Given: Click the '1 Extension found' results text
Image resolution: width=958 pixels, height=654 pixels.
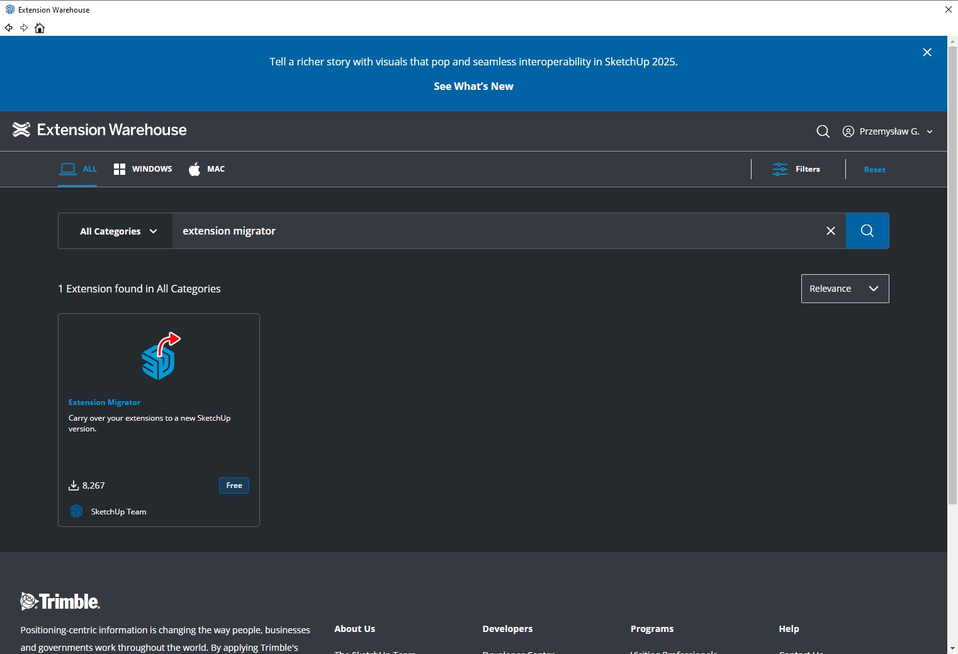Looking at the screenshot, I should click(139, 289).
